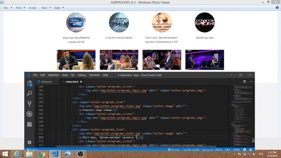Viewport: 281px width, 158px height.
Task: Open the Explorer view in VS Code
Action: [x=29, y=83]
